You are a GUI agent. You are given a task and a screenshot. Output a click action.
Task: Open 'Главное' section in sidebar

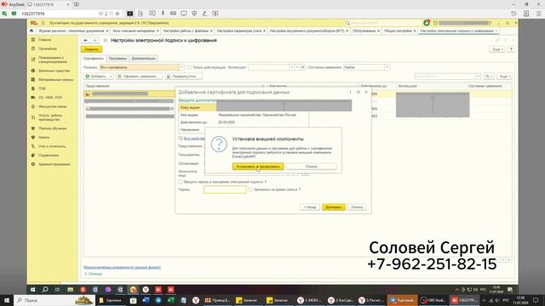click(x=44, y=40)
